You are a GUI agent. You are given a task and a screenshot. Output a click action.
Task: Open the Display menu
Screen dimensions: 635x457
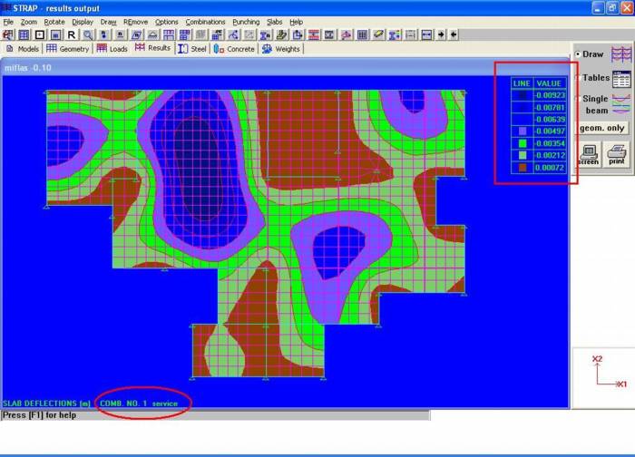(83, 22)
